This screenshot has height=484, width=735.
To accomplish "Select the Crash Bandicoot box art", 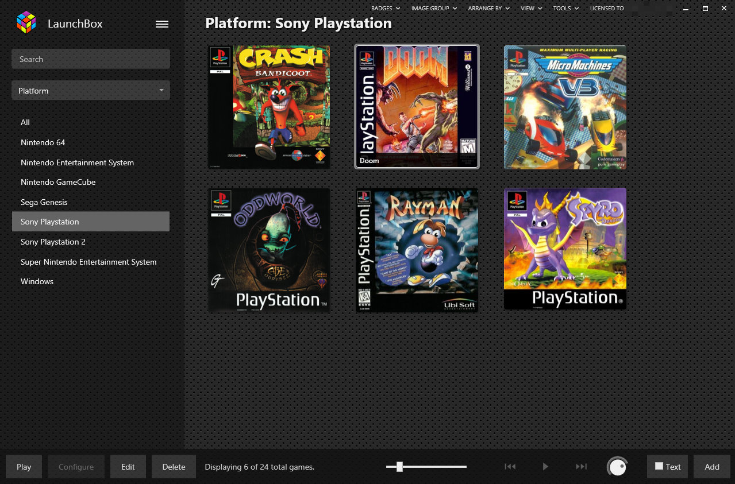I will (x=269, y=107).
